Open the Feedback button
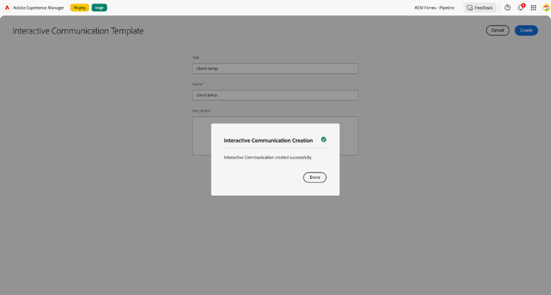 (480, 8)
